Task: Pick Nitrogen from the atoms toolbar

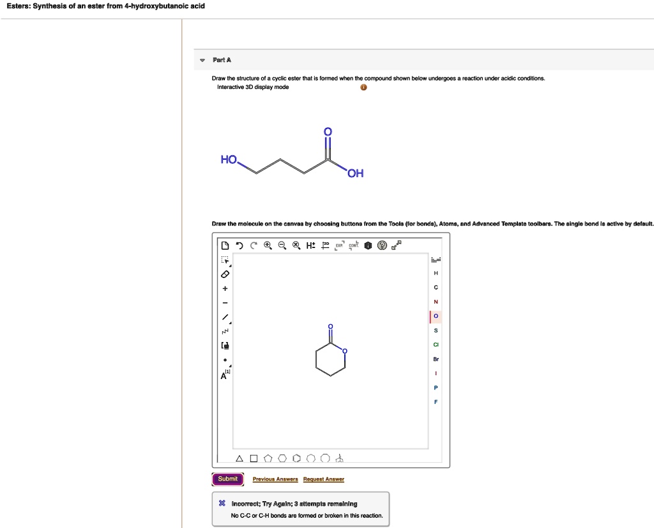Action: click(x=436, y=302)
